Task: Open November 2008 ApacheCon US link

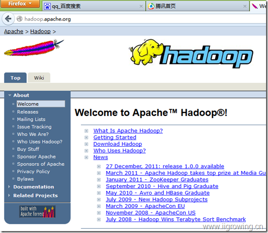Action: 151,213
